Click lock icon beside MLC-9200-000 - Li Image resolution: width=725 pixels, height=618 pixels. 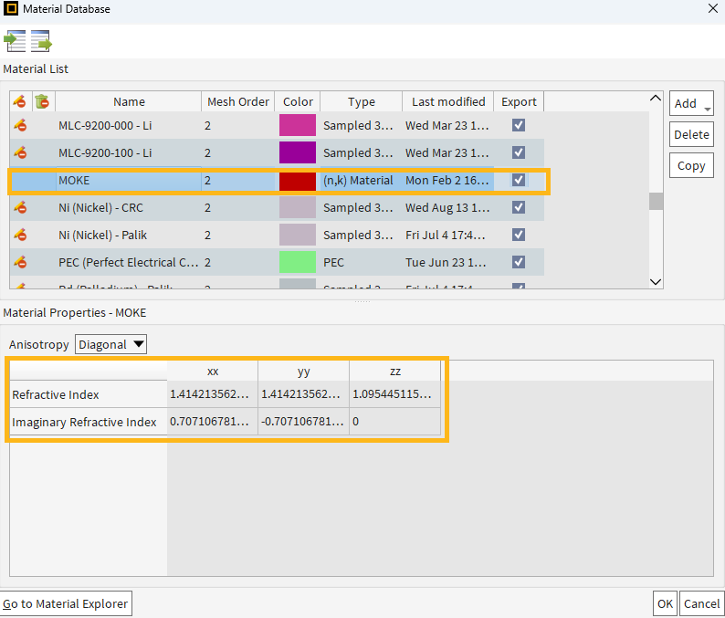[20, 125]
